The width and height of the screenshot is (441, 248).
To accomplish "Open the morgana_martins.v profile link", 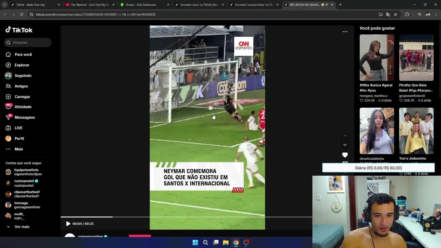I will pos(373,96).
